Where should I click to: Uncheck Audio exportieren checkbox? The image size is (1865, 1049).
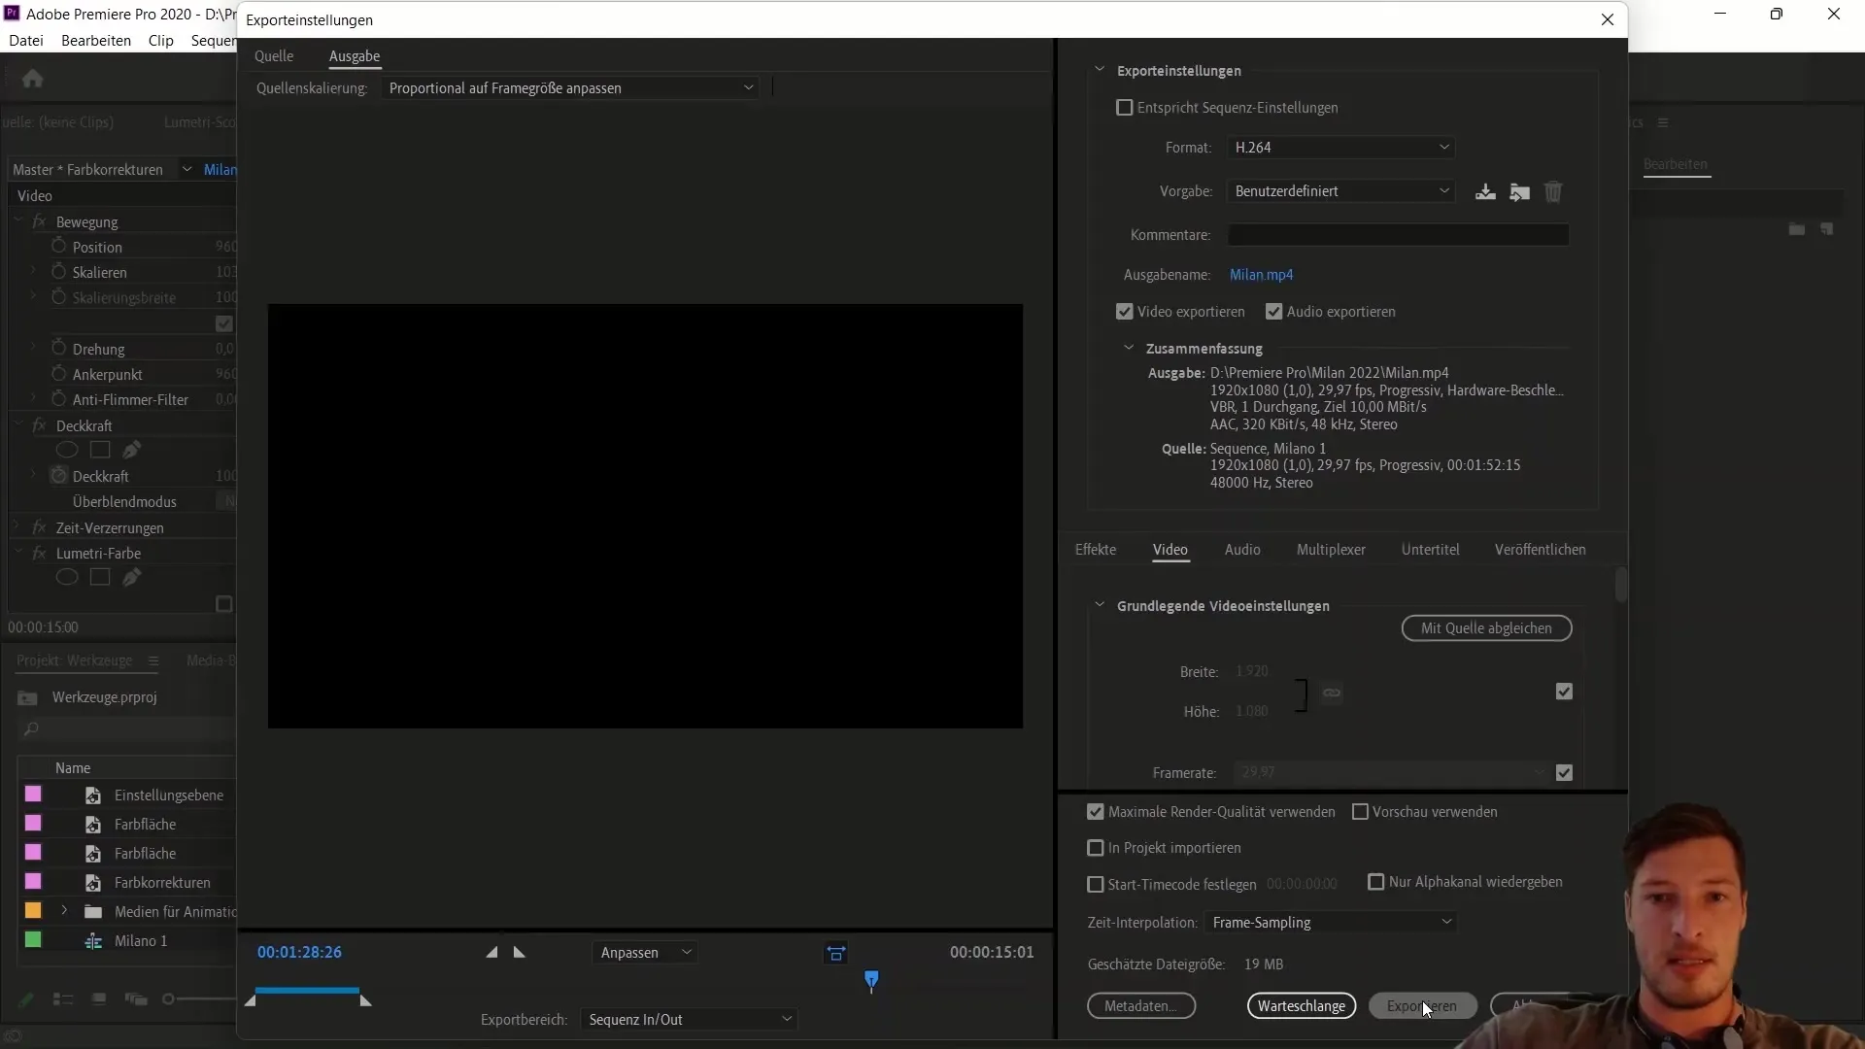tap(1274, 312)
